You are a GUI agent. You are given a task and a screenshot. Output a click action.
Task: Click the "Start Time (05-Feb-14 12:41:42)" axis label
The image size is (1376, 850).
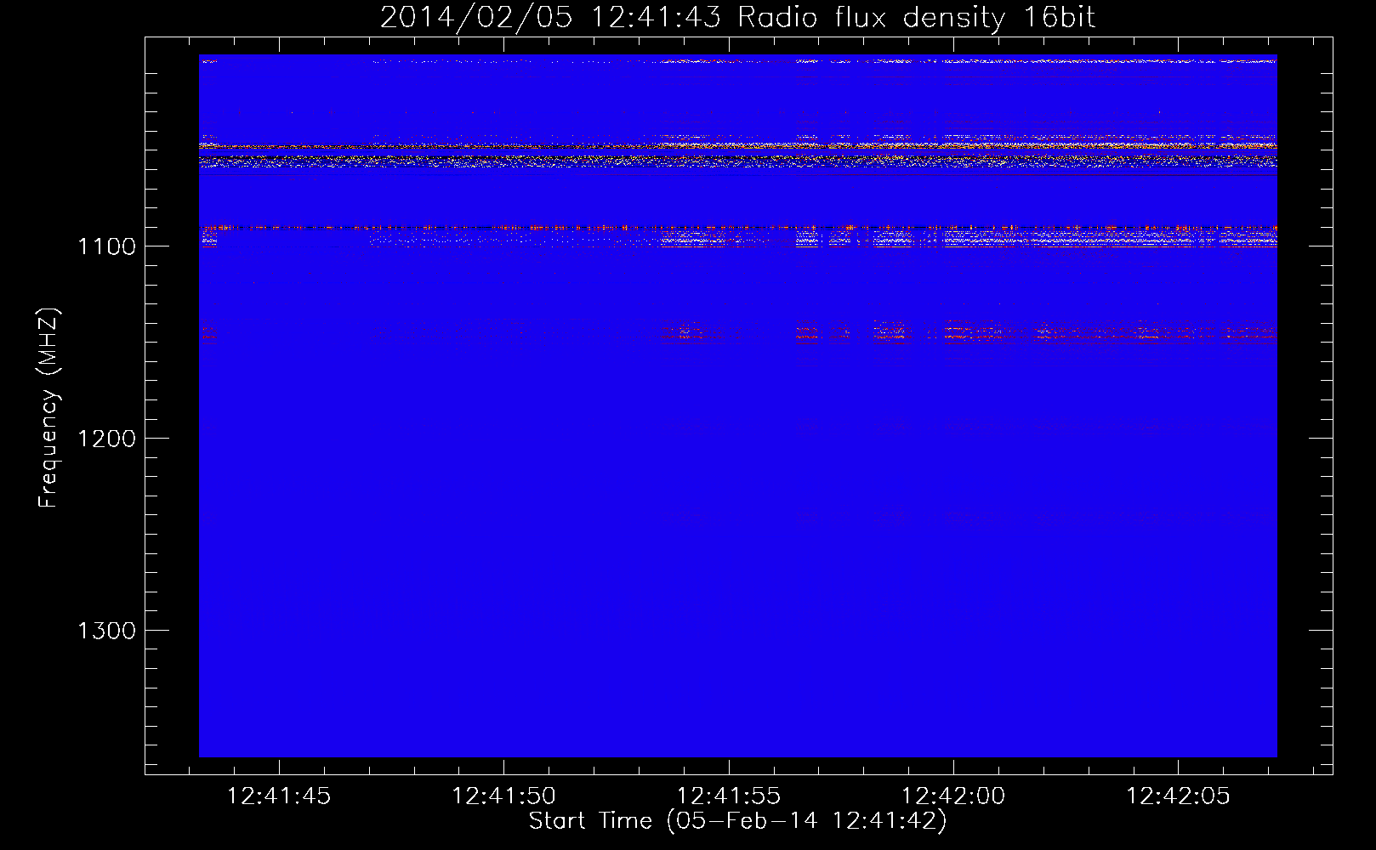pyautogui.click(x=737, y=821)
